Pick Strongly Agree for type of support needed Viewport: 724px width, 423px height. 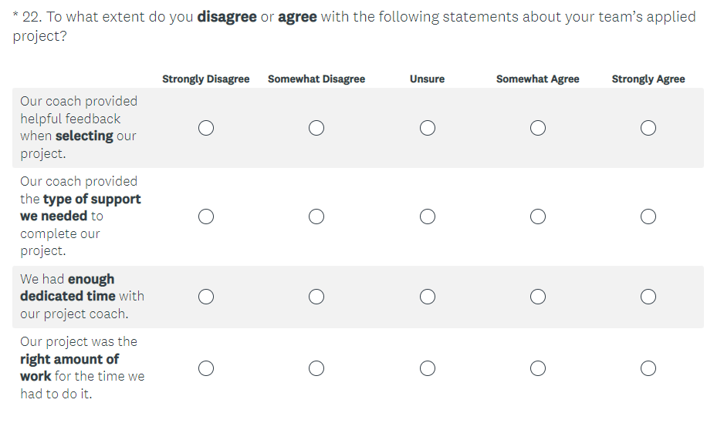point(648,217)
